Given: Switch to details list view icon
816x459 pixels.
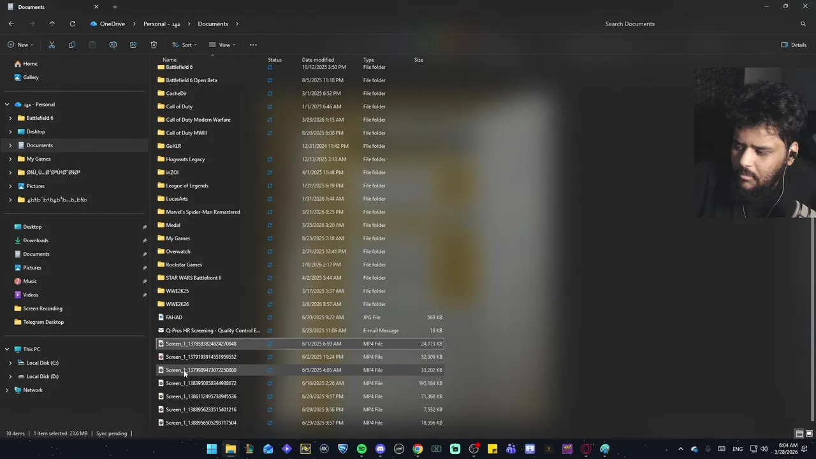Looking at the screenshot, I should tap(799, 433).
